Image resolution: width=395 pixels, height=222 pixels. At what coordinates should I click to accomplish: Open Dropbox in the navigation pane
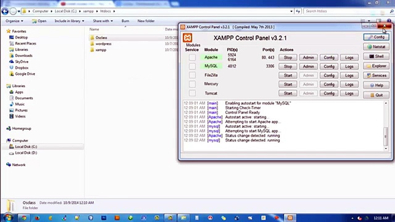point(22,68)
